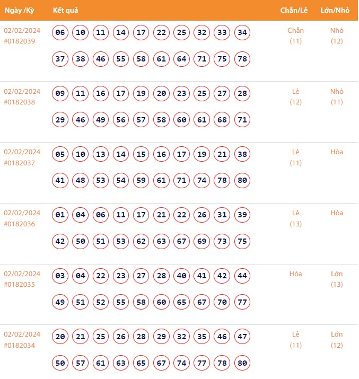Select ball 09 in draw #0182038

coord(60,94)
